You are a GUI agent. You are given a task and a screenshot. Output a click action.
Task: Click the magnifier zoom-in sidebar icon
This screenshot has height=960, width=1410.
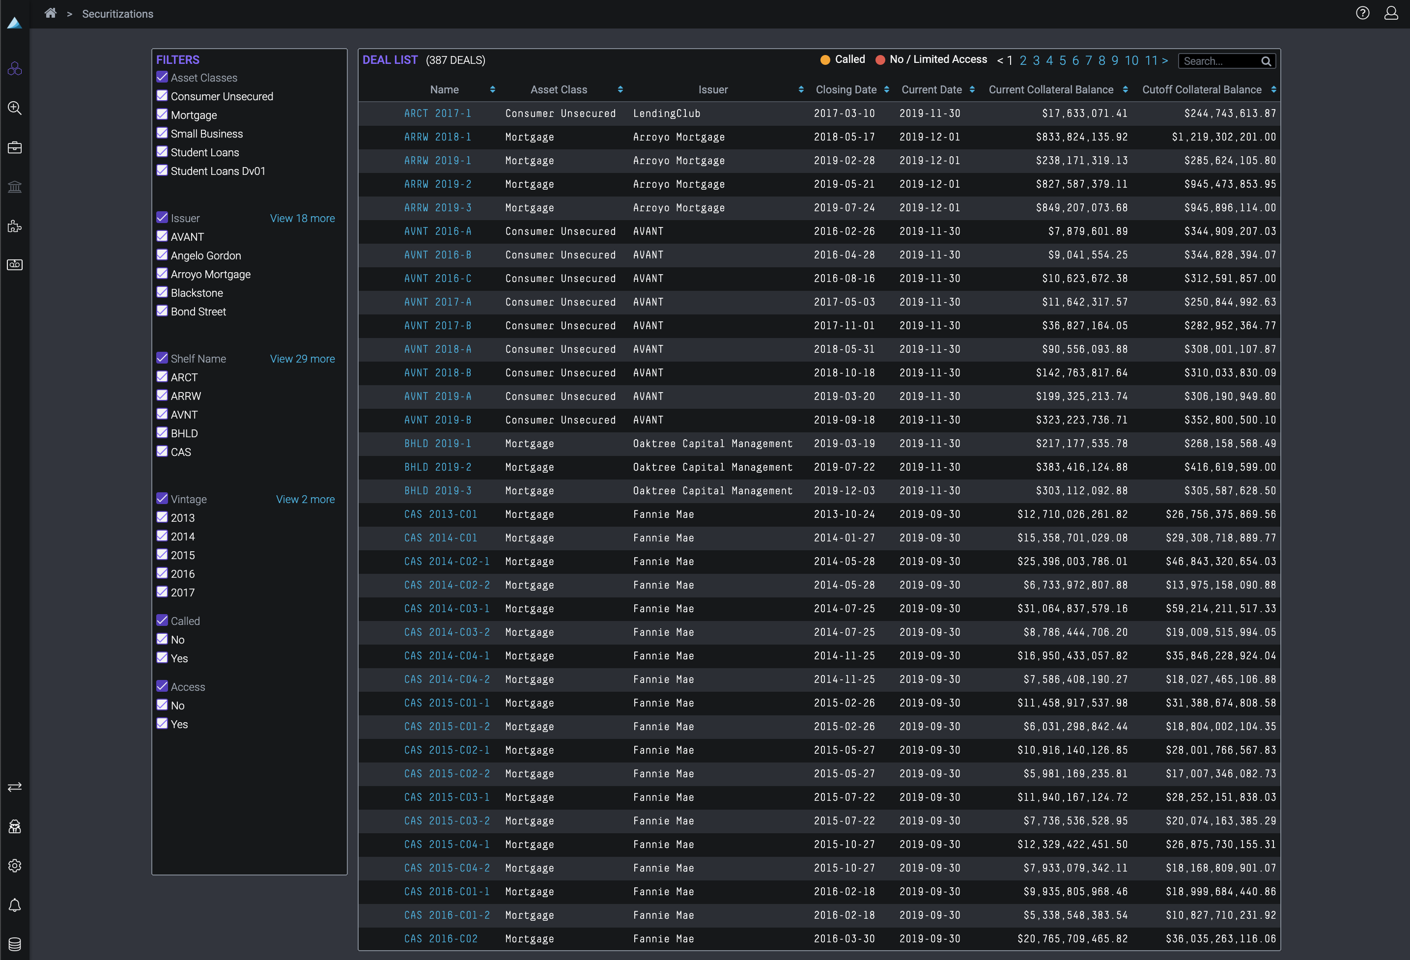15,108
